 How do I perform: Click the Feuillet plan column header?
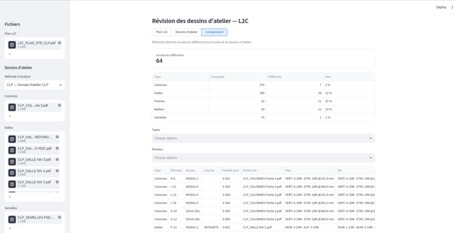[x=231, y=171]
